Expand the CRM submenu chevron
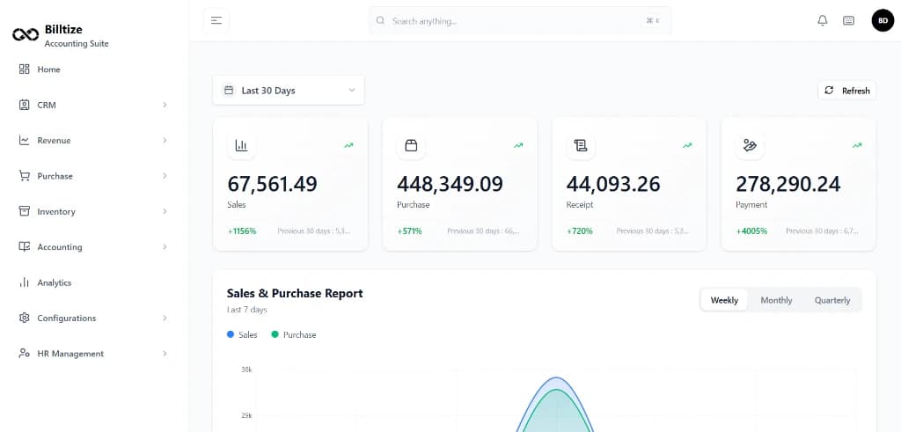This screenshot has height=432, width=901. tap(165, 105)
